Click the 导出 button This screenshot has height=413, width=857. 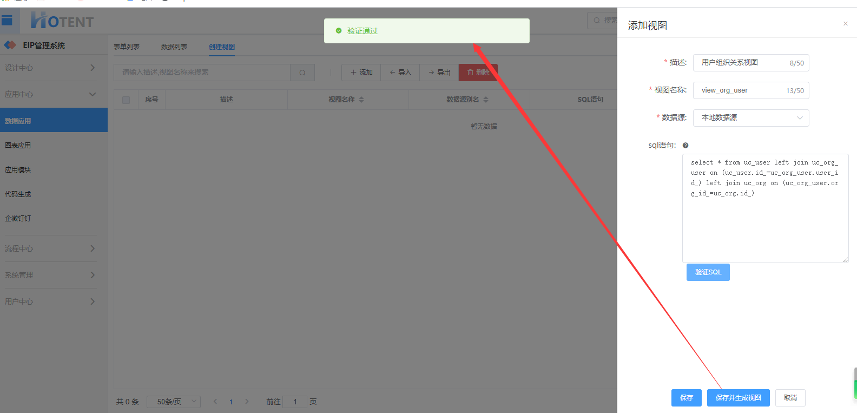[x=439, y=73]
